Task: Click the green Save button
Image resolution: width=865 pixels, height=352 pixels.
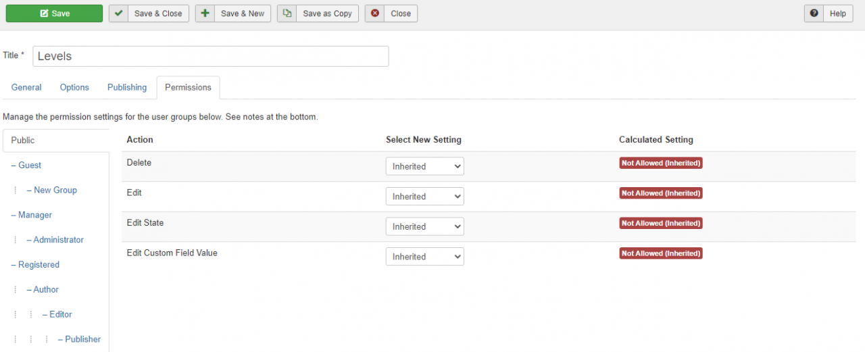Action: (54, 14)
